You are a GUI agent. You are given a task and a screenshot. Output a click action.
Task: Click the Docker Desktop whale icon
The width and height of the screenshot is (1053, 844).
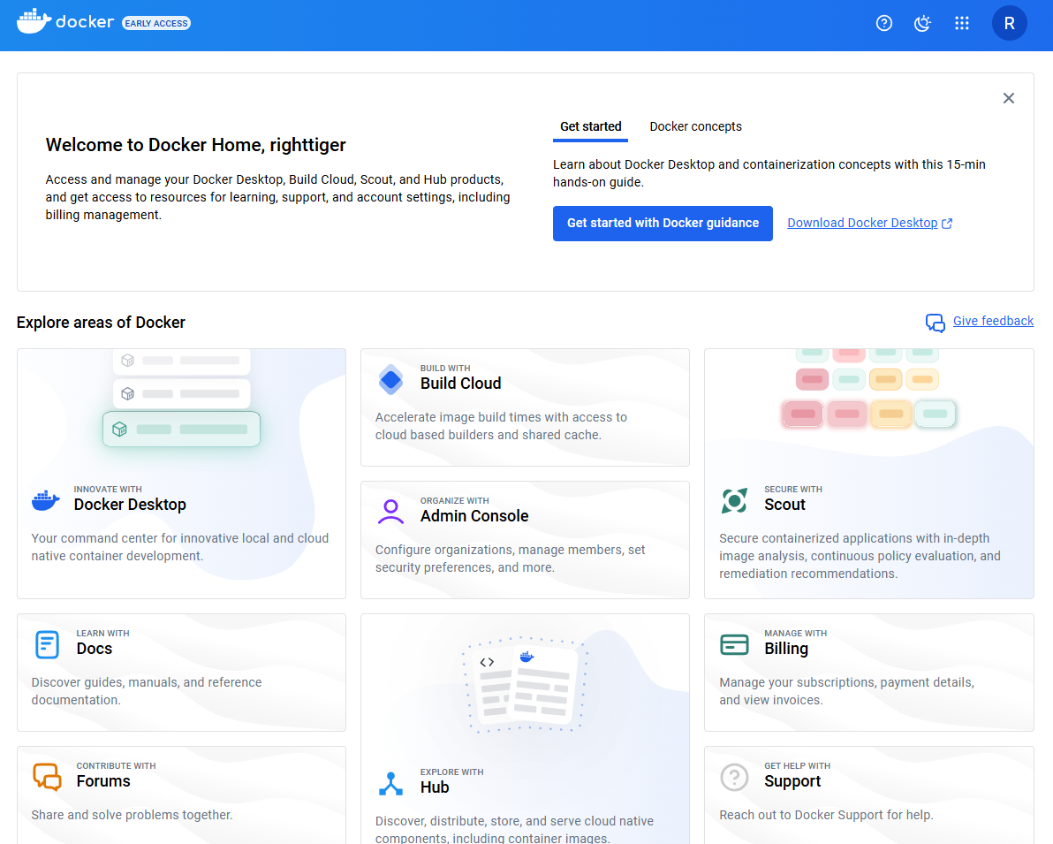click(x=46, y=500)
